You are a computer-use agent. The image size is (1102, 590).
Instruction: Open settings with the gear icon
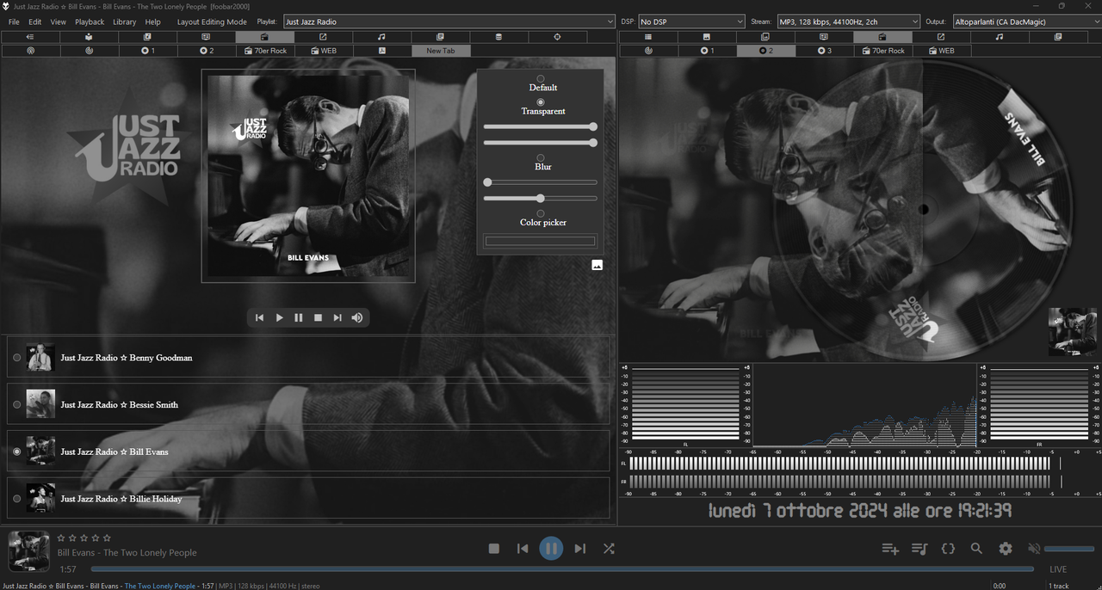click(1006, 549)
